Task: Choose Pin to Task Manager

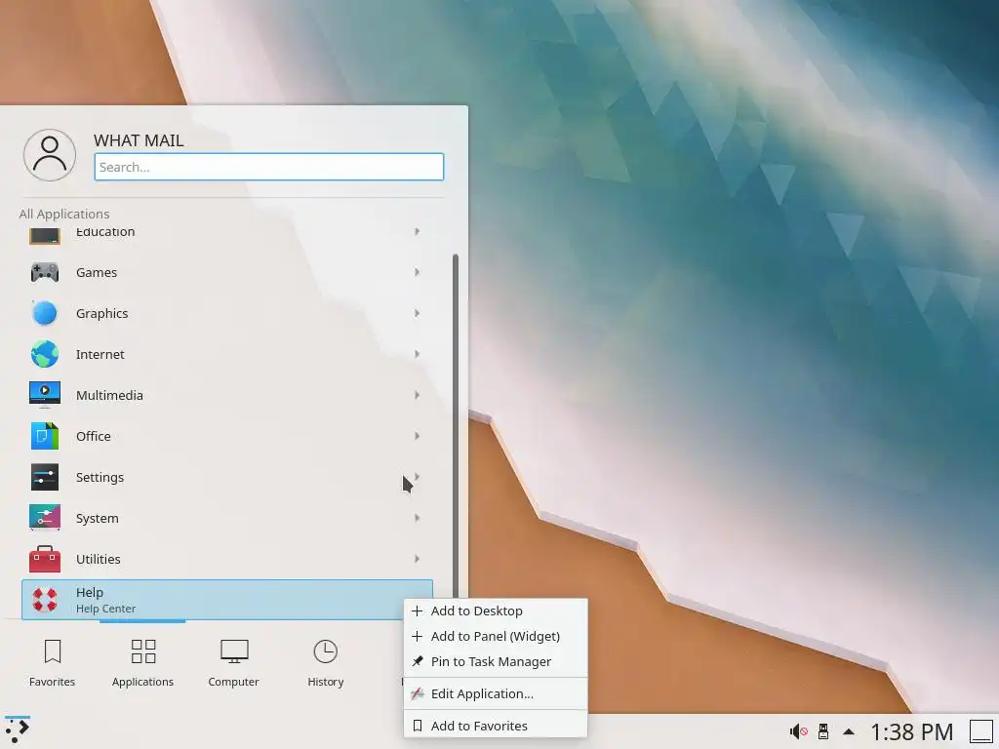Action: (496, 662)
